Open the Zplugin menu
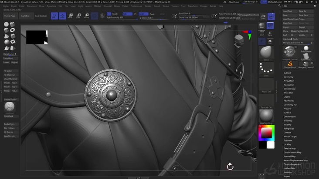Viewport: 319px width, 179px height. pyautogui.click(x=204, y=6)
